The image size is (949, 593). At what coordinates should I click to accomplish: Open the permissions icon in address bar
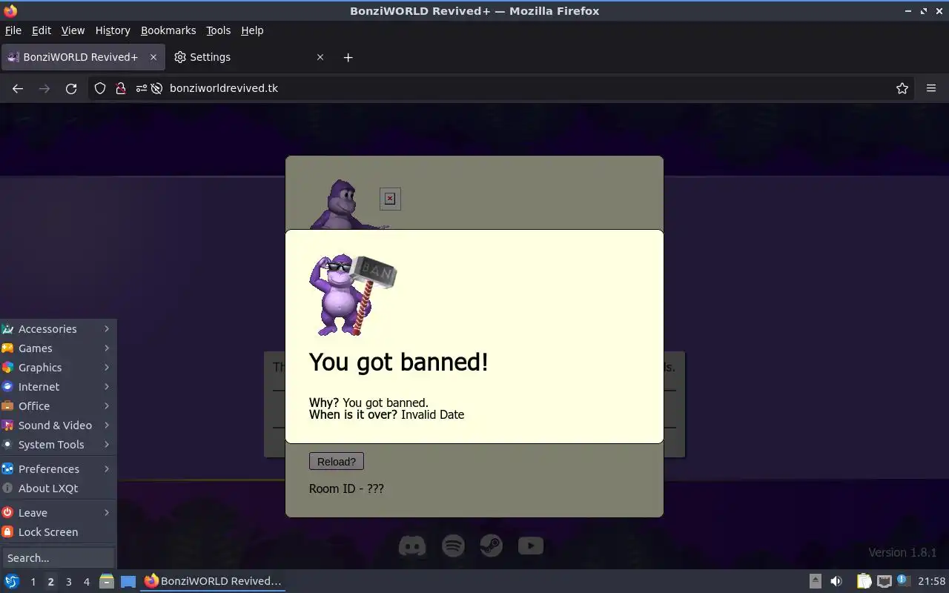142,88
